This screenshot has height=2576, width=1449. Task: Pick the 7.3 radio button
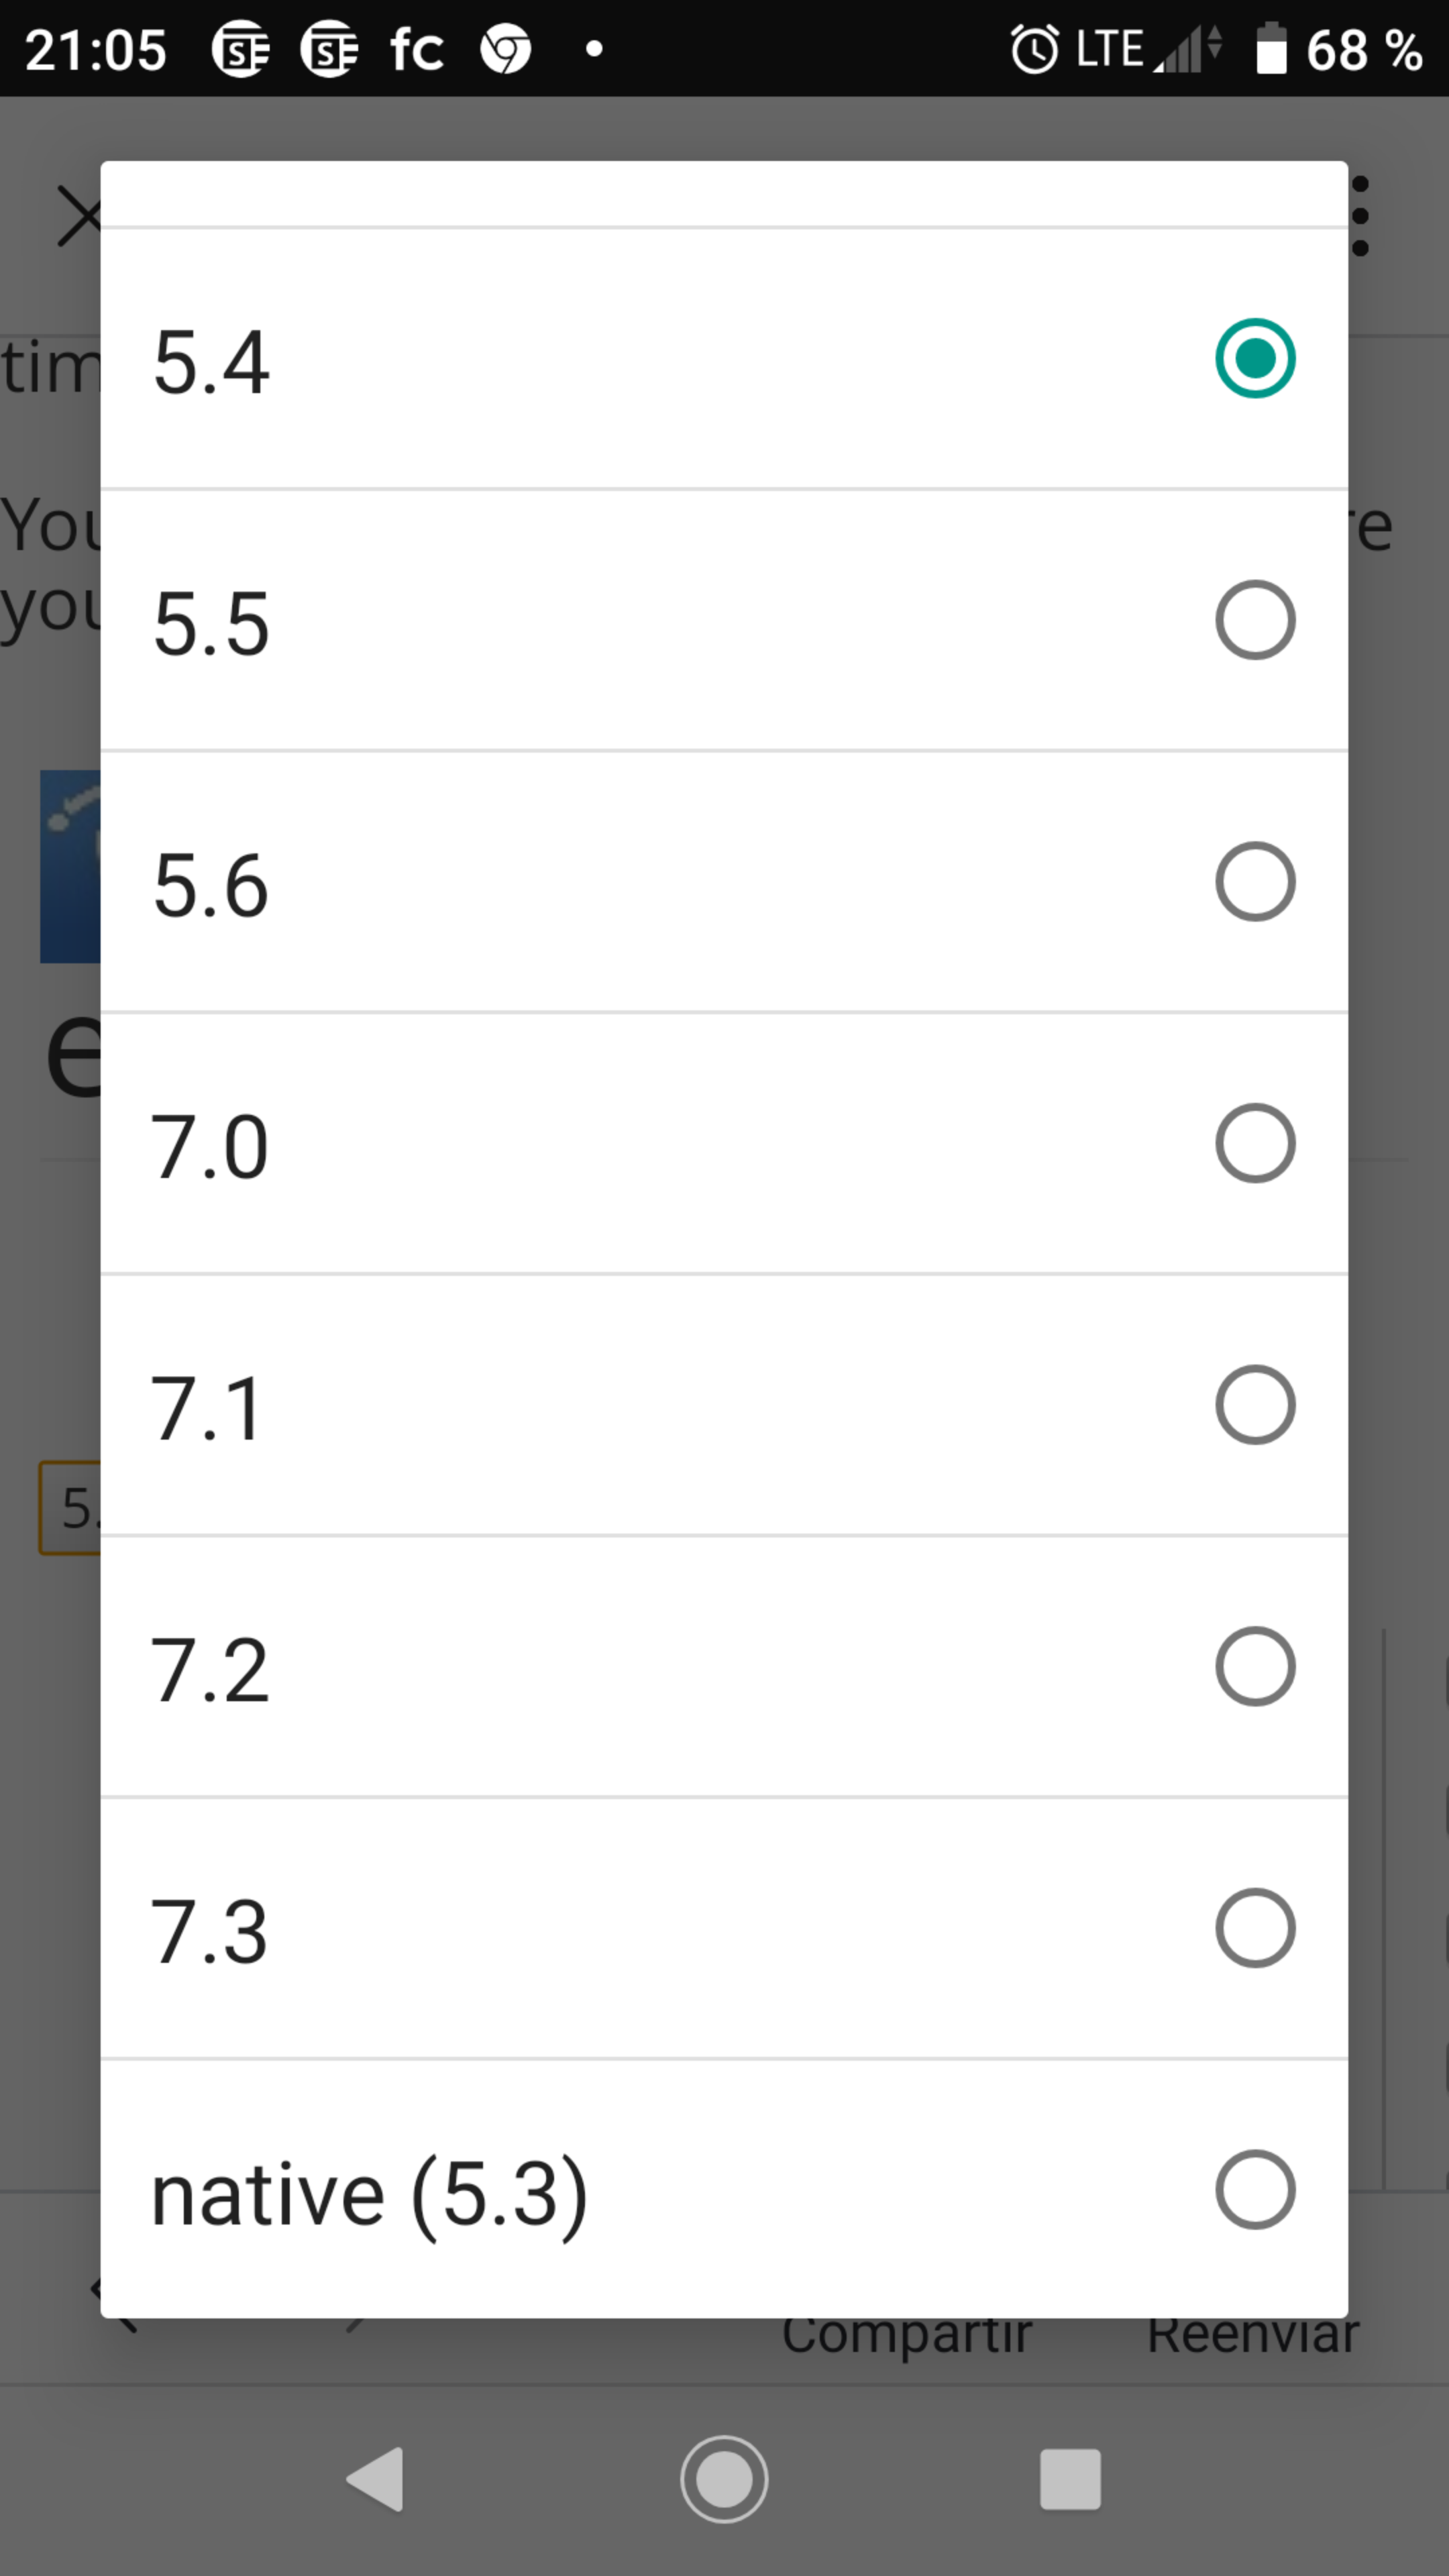[1254, 1928]
